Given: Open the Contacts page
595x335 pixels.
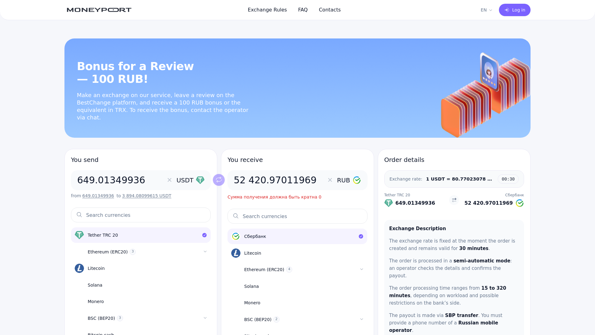Looking at the screenshot, I should [330, 10].
